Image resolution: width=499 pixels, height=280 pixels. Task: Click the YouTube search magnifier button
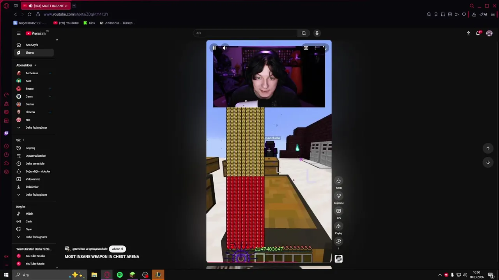click(304, 33)
